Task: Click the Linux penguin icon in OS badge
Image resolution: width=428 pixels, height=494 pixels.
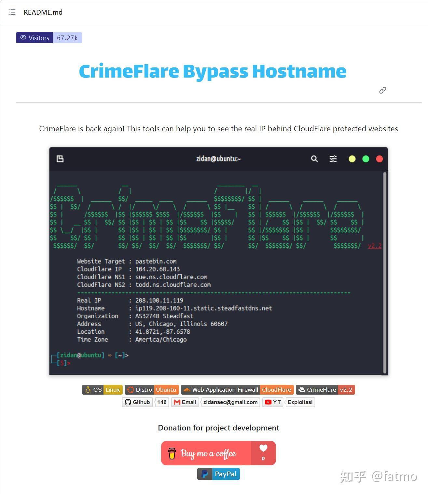Action: tap(88, 390)
